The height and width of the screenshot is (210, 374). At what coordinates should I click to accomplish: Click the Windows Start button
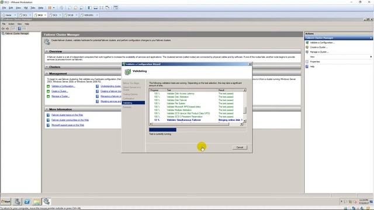tap(6, 202)
